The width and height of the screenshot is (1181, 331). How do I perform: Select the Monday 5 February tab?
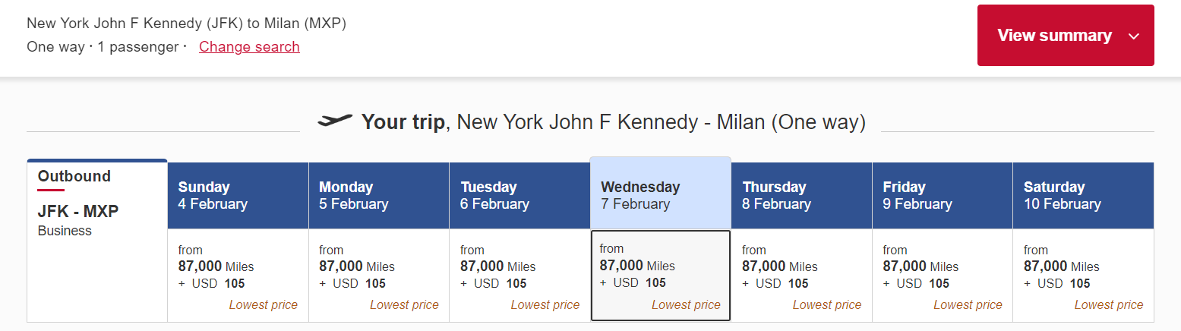(x=379, y=195)
